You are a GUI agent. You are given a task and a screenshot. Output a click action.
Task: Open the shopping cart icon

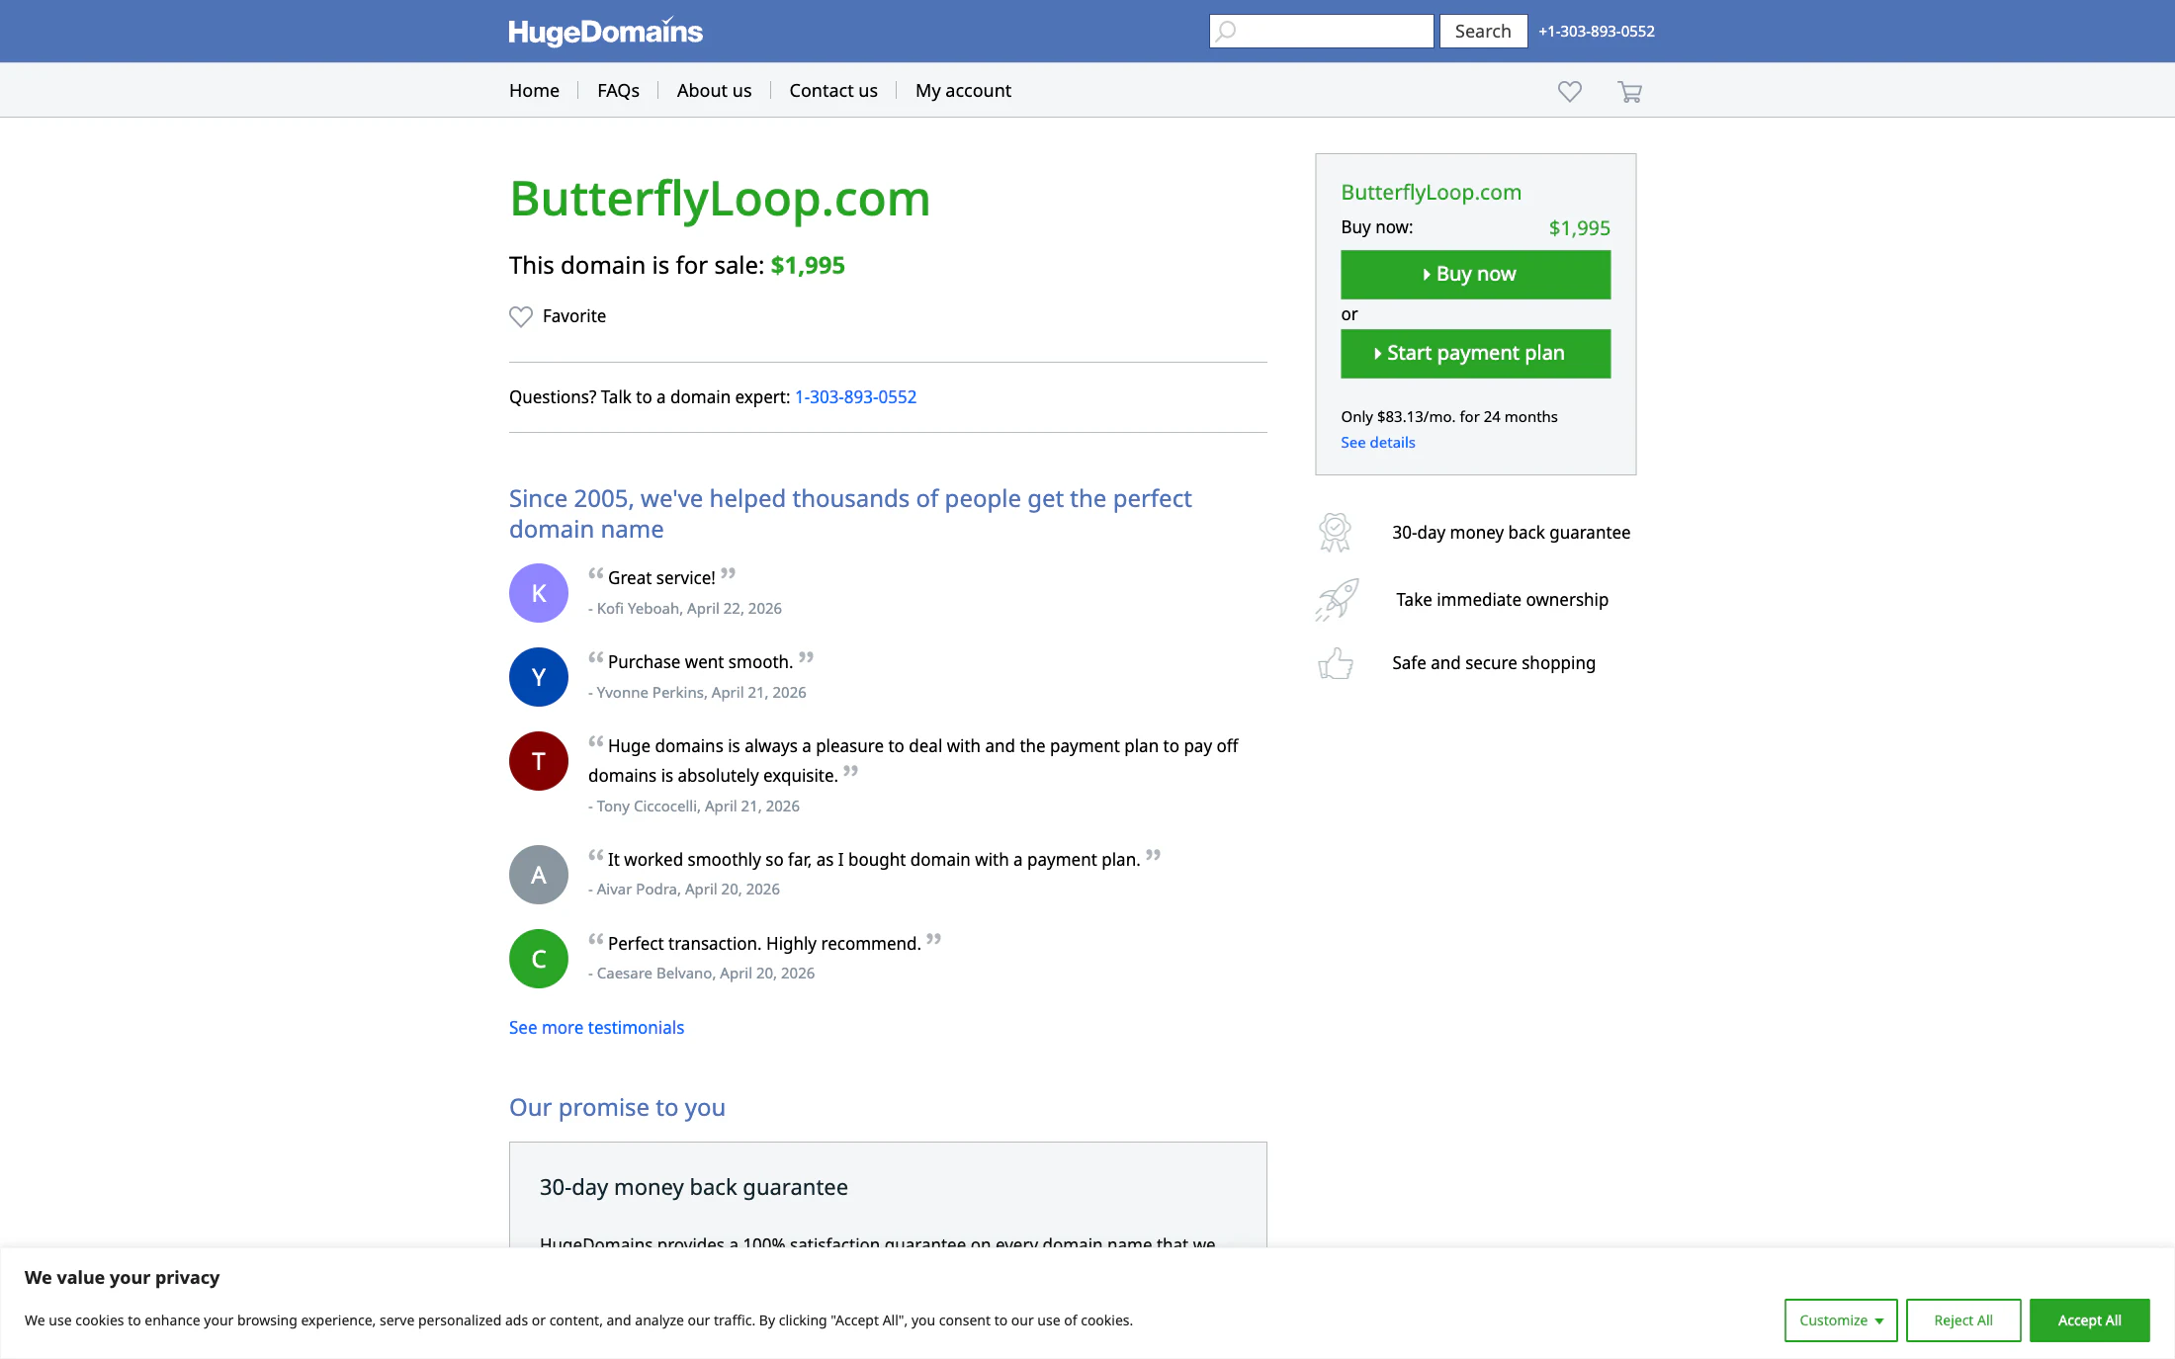[x=1629, y=92]
